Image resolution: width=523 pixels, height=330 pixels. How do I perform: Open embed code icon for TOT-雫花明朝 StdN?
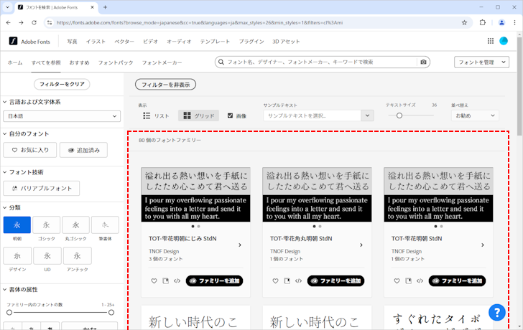(420, 280)
